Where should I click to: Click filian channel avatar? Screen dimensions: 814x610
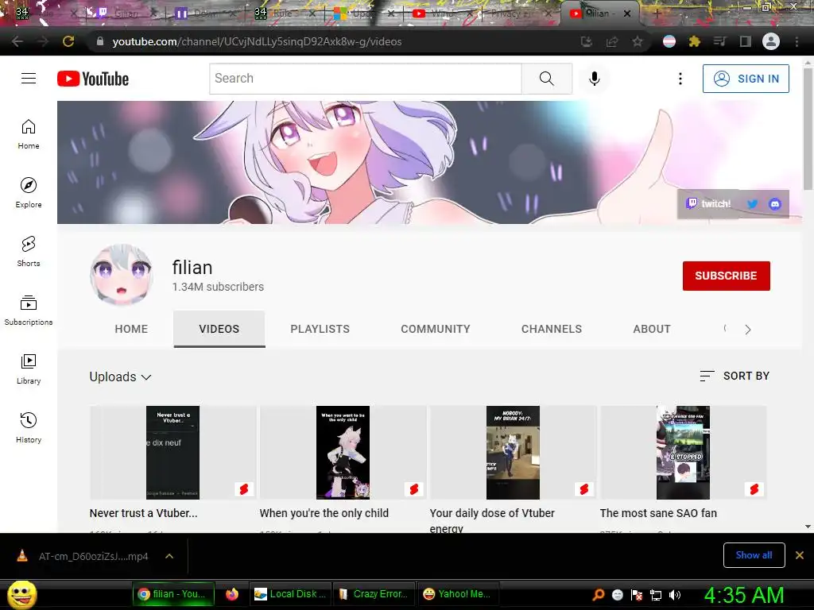[122, 275]
